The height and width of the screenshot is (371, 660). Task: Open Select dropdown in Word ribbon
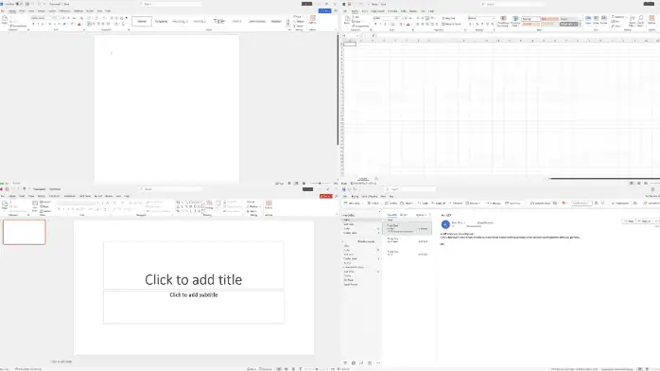[x=299, y=26]
